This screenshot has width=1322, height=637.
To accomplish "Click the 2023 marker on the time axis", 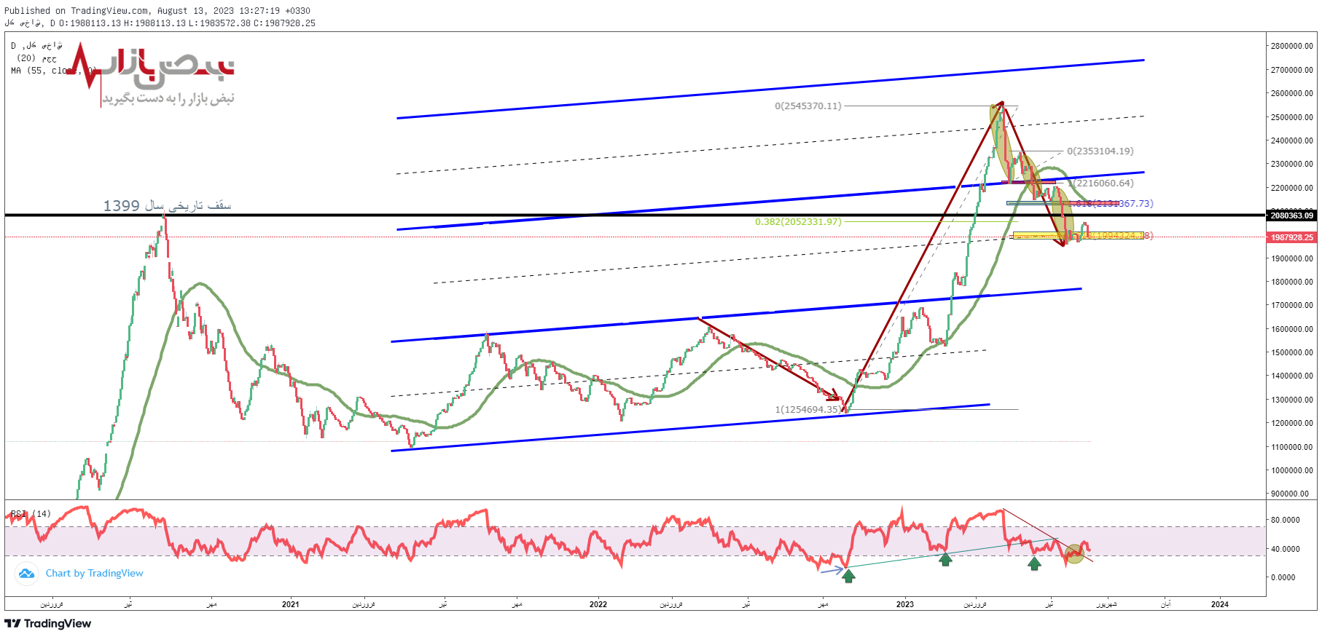I will click(904, 604).
